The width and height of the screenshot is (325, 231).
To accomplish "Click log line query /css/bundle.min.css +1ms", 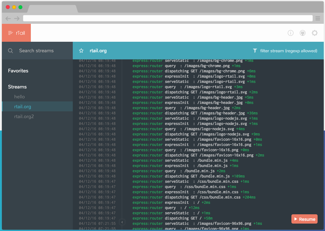I will tap(184, 187).
